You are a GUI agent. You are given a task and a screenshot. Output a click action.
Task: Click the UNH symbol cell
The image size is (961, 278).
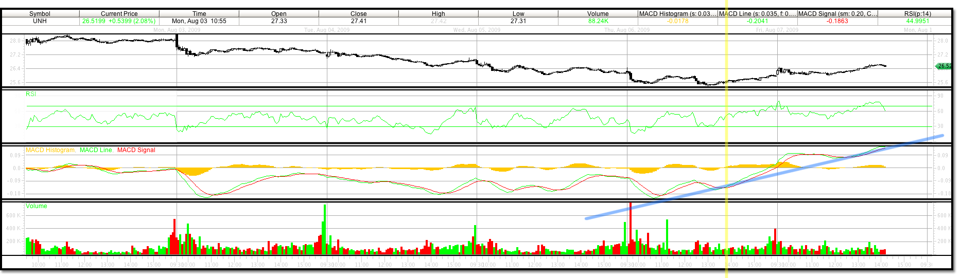point(40,21)
